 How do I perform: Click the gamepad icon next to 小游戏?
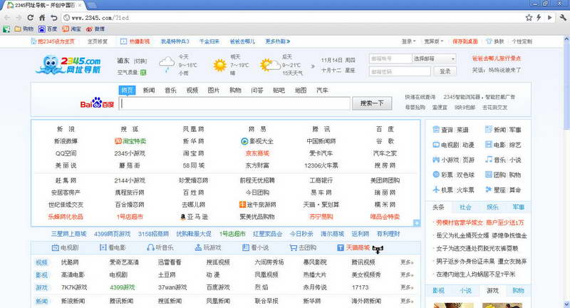(x=436, y=159)
